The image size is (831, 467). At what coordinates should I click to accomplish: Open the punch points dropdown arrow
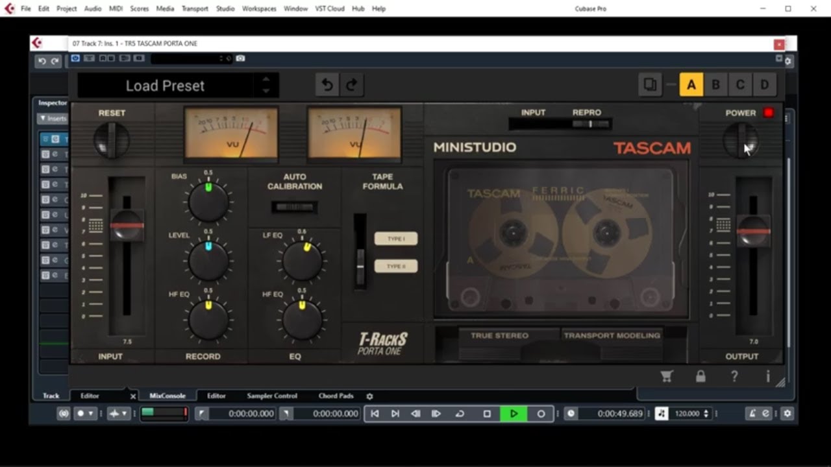(x=123, y=414)
